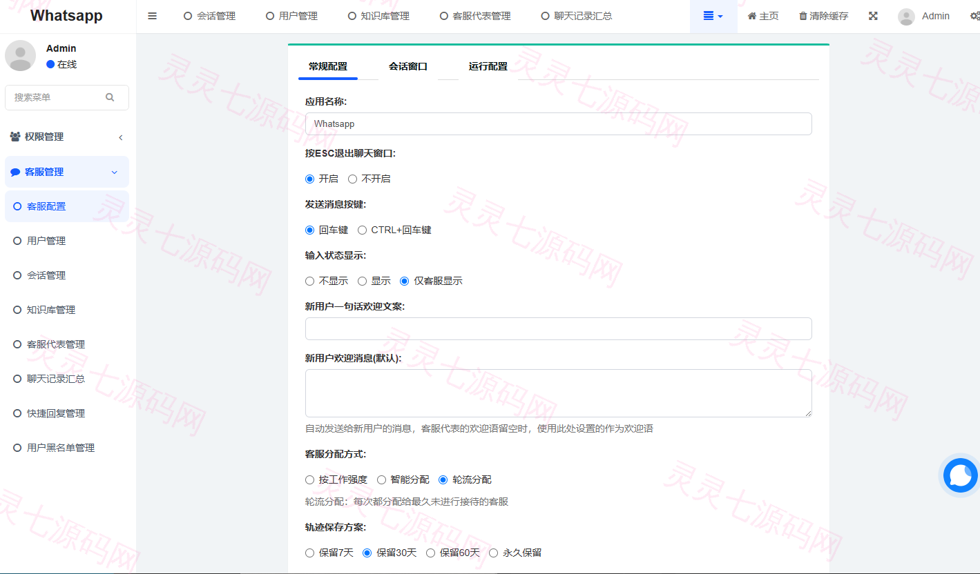Open the blue list-layout dropdown in top bar
Image resolution: width=980 pixels, height=574 pixels.
[x=713, y=16]
